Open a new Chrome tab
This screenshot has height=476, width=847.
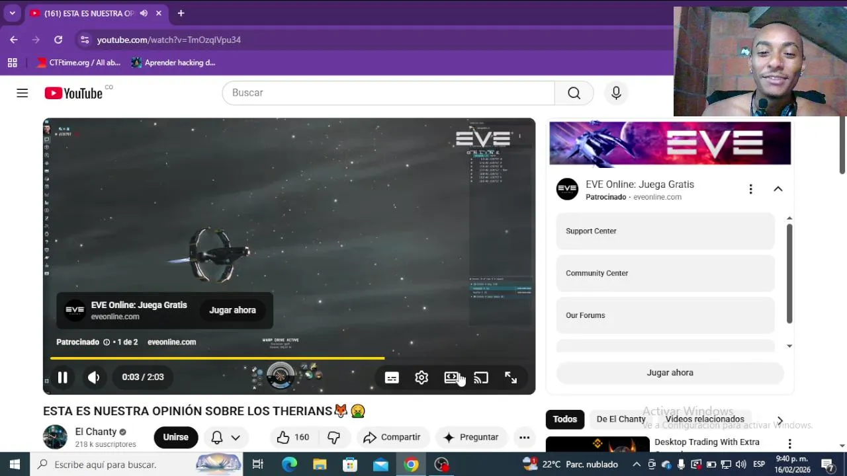pos(181,13)
